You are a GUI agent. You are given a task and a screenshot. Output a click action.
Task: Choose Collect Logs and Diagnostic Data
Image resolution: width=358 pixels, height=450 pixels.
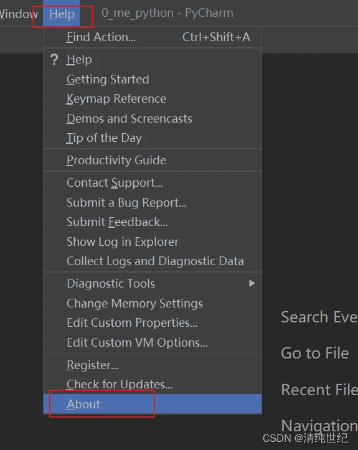pos(153,261)
